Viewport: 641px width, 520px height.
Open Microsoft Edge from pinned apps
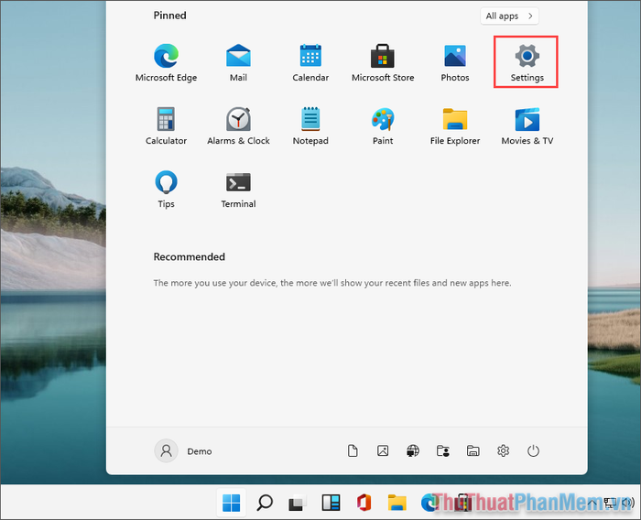tap(166, 62)
